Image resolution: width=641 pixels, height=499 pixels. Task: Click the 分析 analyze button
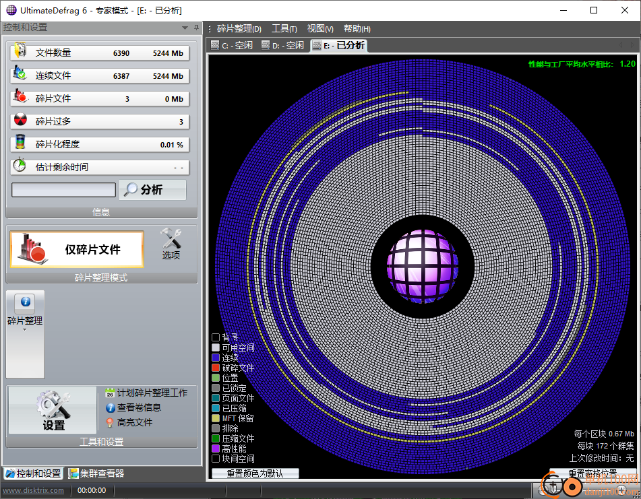click(152, 189)
